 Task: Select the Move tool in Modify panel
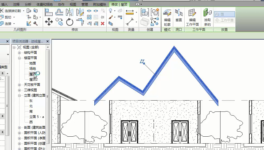click(49, 22)
